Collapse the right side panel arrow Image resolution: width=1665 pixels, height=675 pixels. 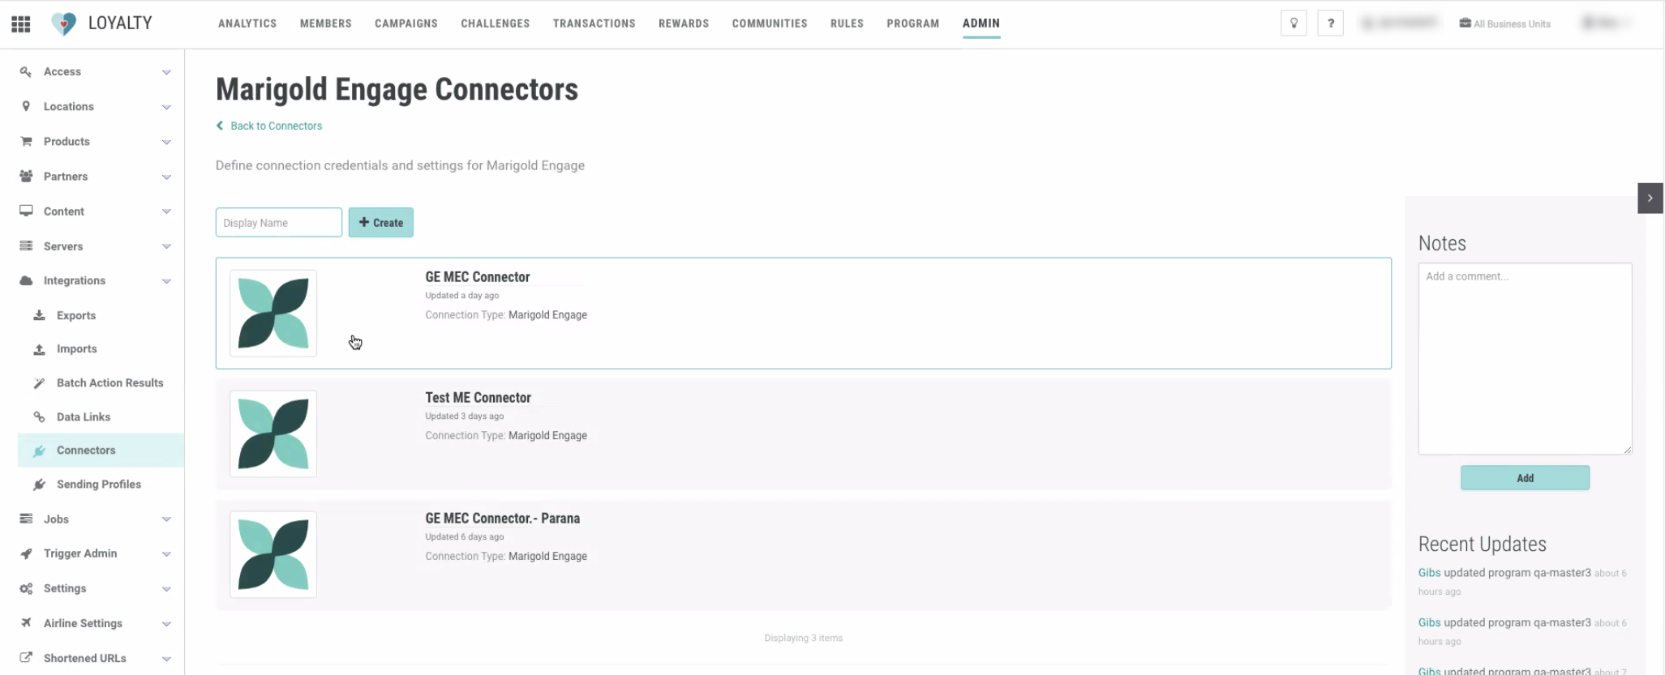coord(1650,198)
